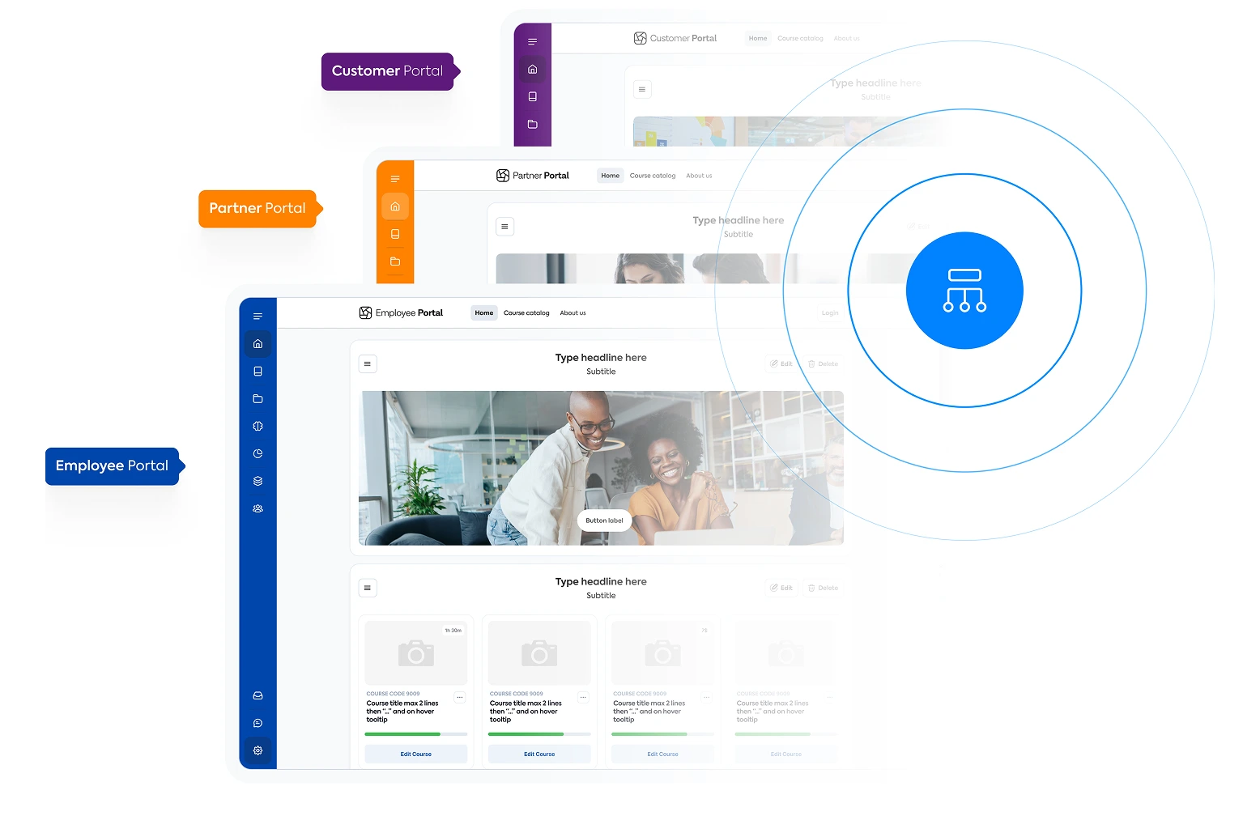1260x816 pixels.
Task: Click the blue hierarchy icon circle
Action: pos(964,291)
